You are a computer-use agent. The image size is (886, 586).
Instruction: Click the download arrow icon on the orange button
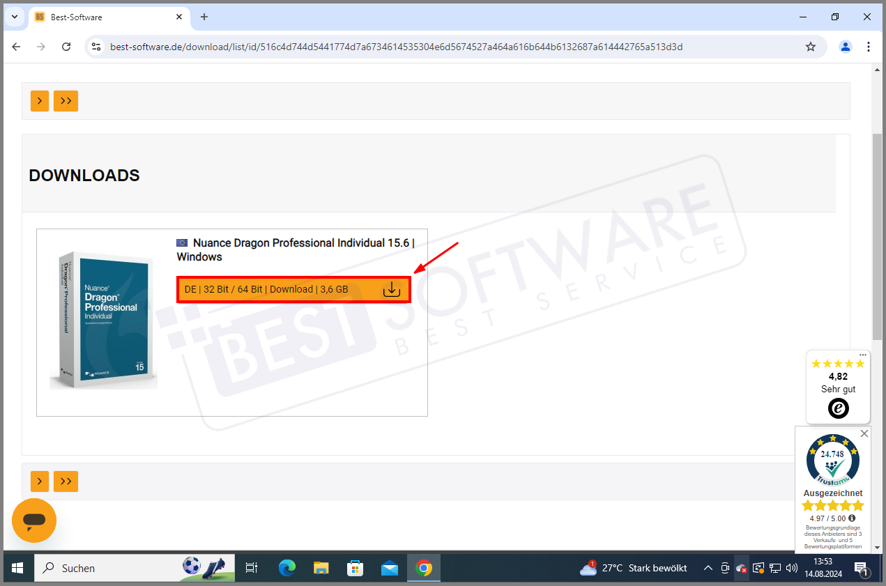pyautogui.click(x=391, y=288)
